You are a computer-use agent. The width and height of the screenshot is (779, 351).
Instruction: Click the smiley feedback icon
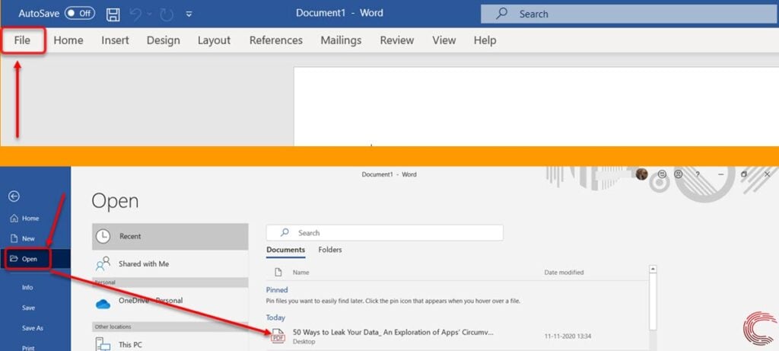662,174
